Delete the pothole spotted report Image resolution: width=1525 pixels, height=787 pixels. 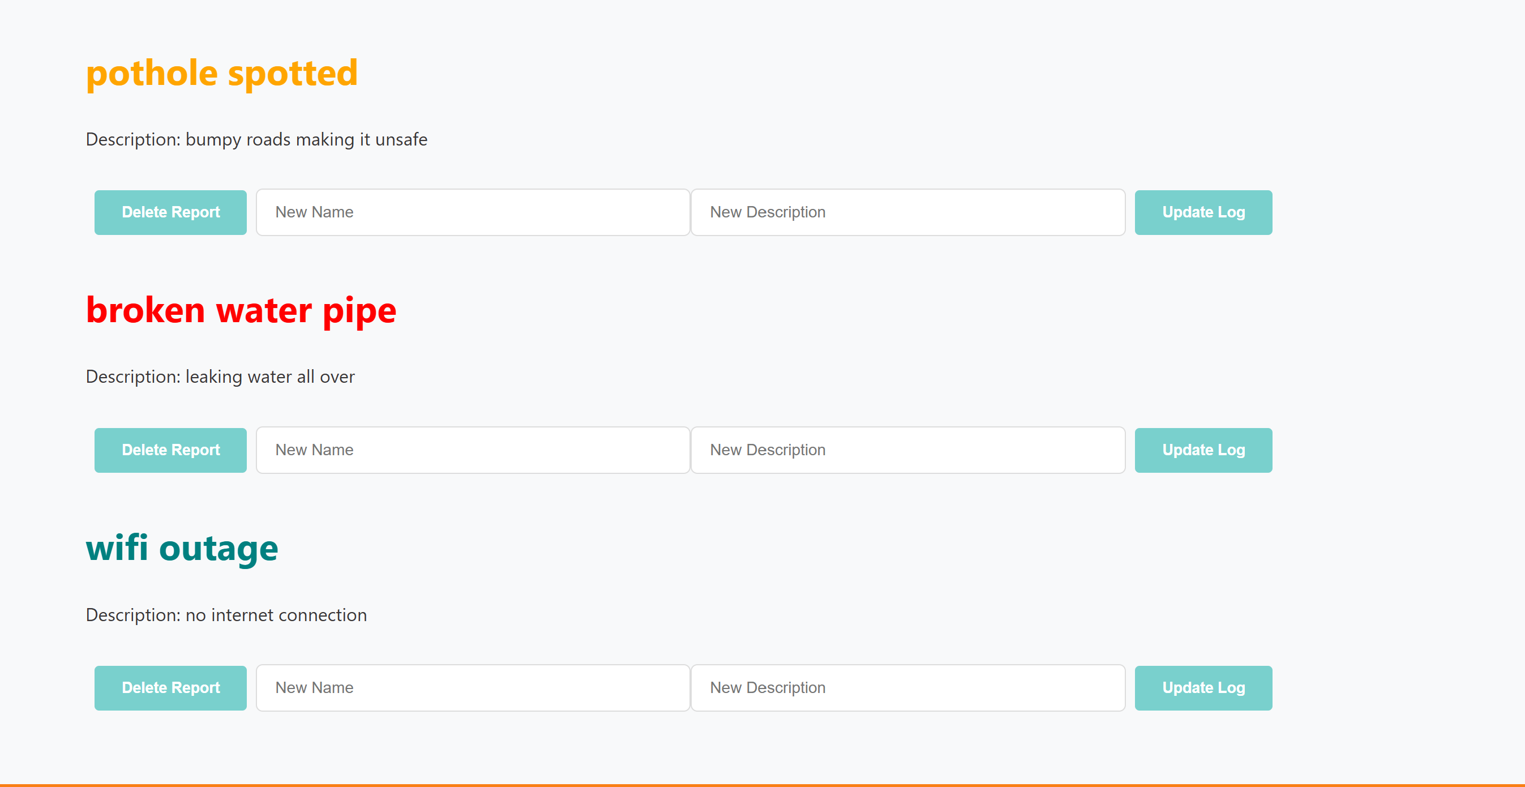(170, 212)
